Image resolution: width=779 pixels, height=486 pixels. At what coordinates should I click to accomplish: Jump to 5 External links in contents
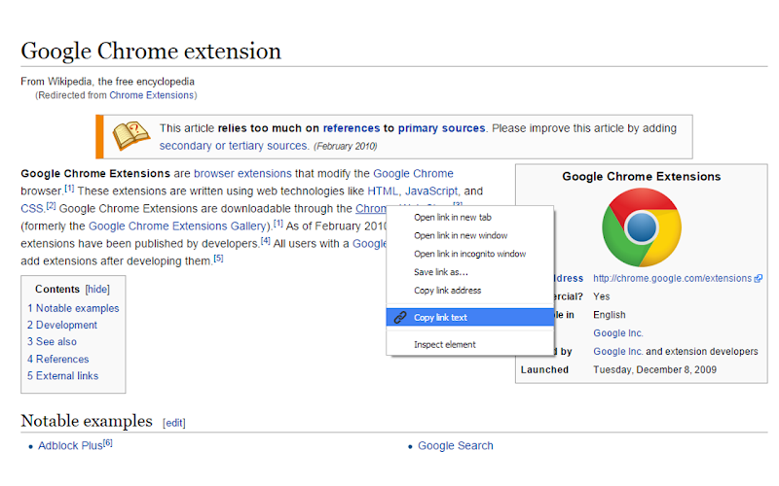(62, 376)
